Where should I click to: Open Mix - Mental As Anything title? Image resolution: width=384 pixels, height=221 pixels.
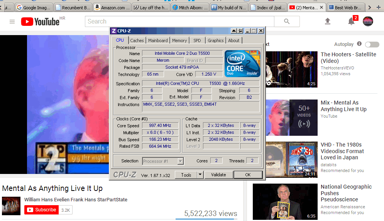point(343,106)
